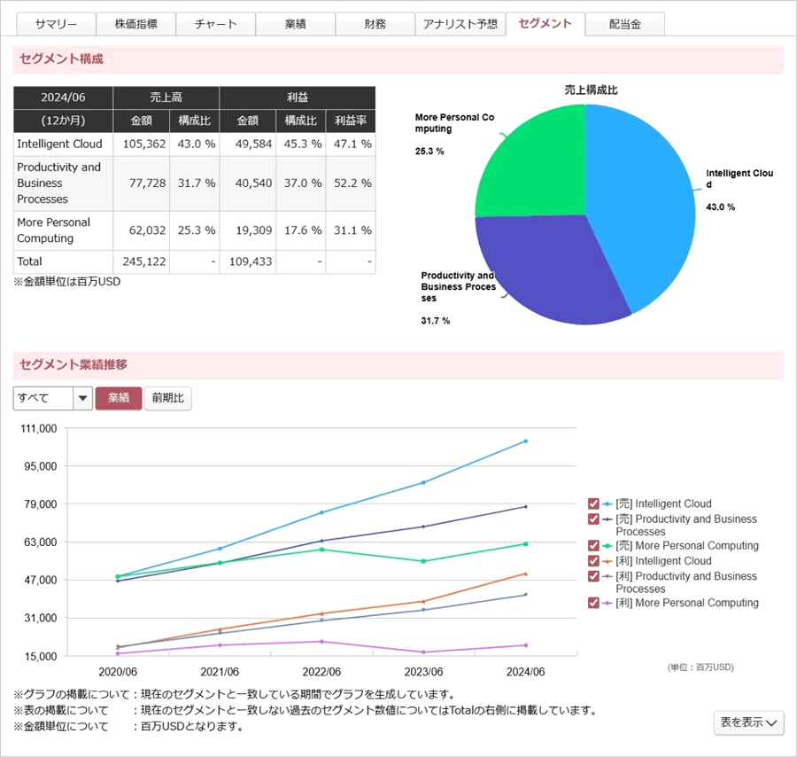Click the 40,540 profit amount cell
Image resolution: width=797 pixels, height=757 pixels.
pos(248,183)
